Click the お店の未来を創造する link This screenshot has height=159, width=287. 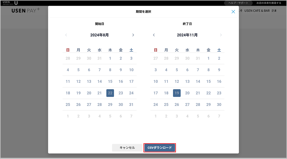tap(269, 3)
